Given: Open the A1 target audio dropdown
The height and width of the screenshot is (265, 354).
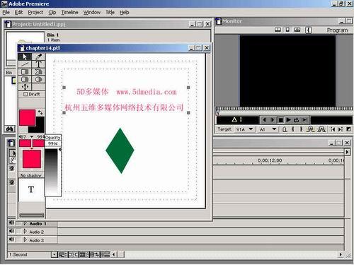Looking at the screenshot, I should tap(274, 129).
